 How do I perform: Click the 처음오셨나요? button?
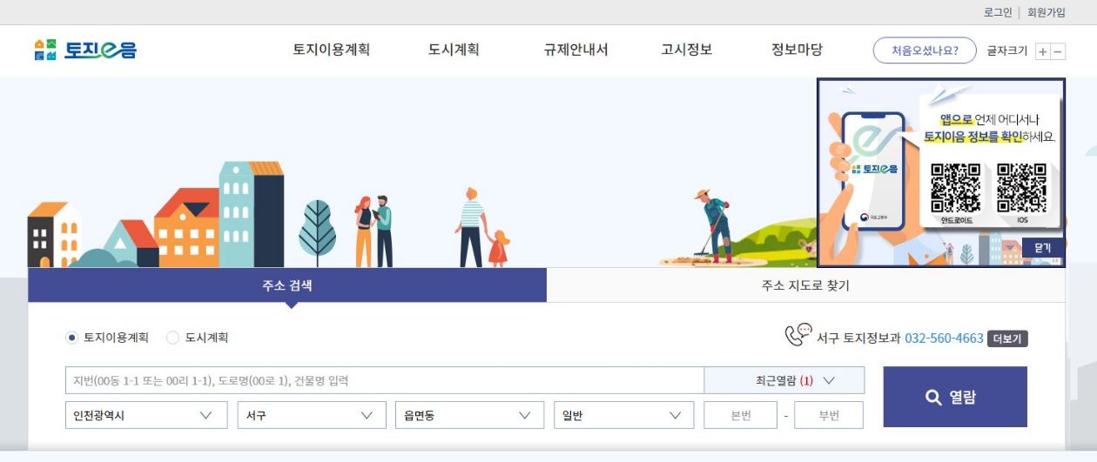[924, 50]
